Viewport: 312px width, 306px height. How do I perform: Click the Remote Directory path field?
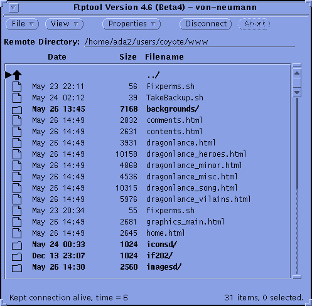[x=190, y=42]
